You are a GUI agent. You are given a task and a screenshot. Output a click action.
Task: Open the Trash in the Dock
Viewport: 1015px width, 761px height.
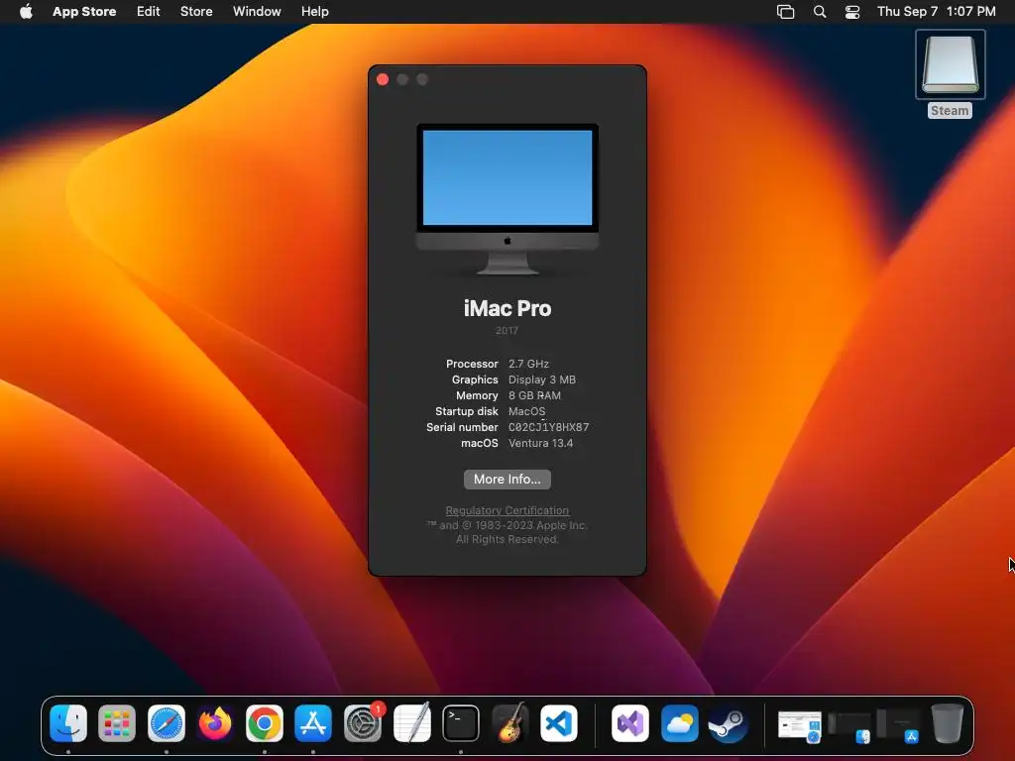(x=947, y=723)
